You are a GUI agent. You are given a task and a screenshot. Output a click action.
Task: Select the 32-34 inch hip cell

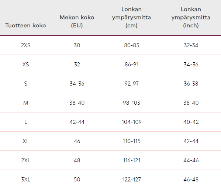point(191,45)
